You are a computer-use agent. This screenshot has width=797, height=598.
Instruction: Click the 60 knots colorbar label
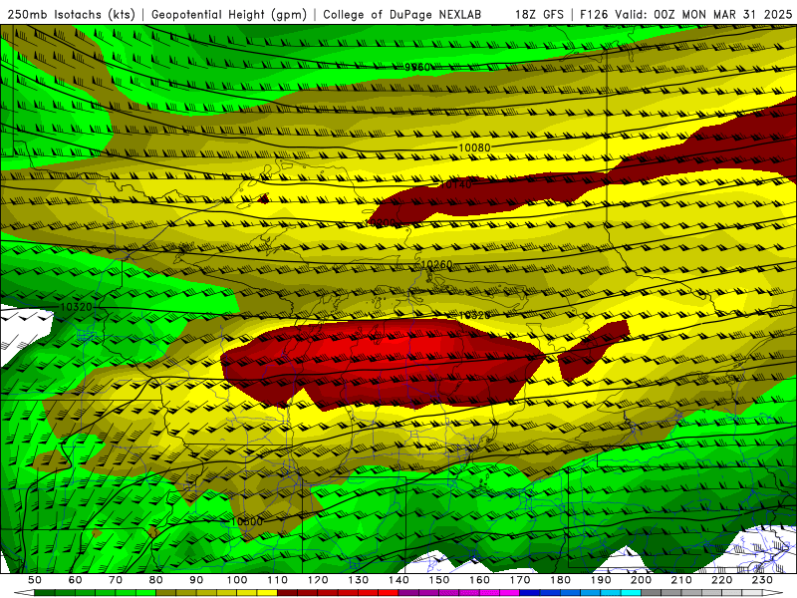75,580
